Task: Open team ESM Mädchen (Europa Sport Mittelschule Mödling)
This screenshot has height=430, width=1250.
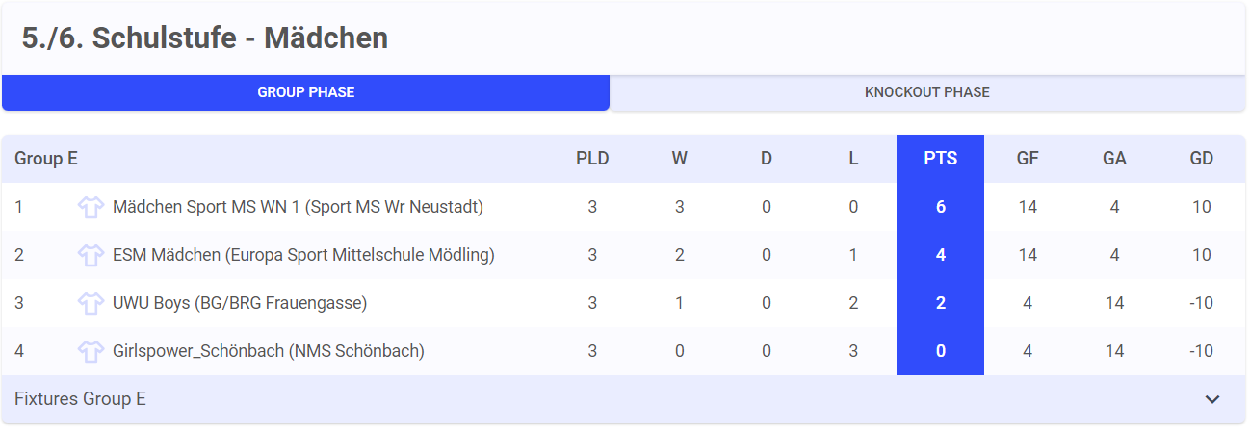Action: pos(303,255)
